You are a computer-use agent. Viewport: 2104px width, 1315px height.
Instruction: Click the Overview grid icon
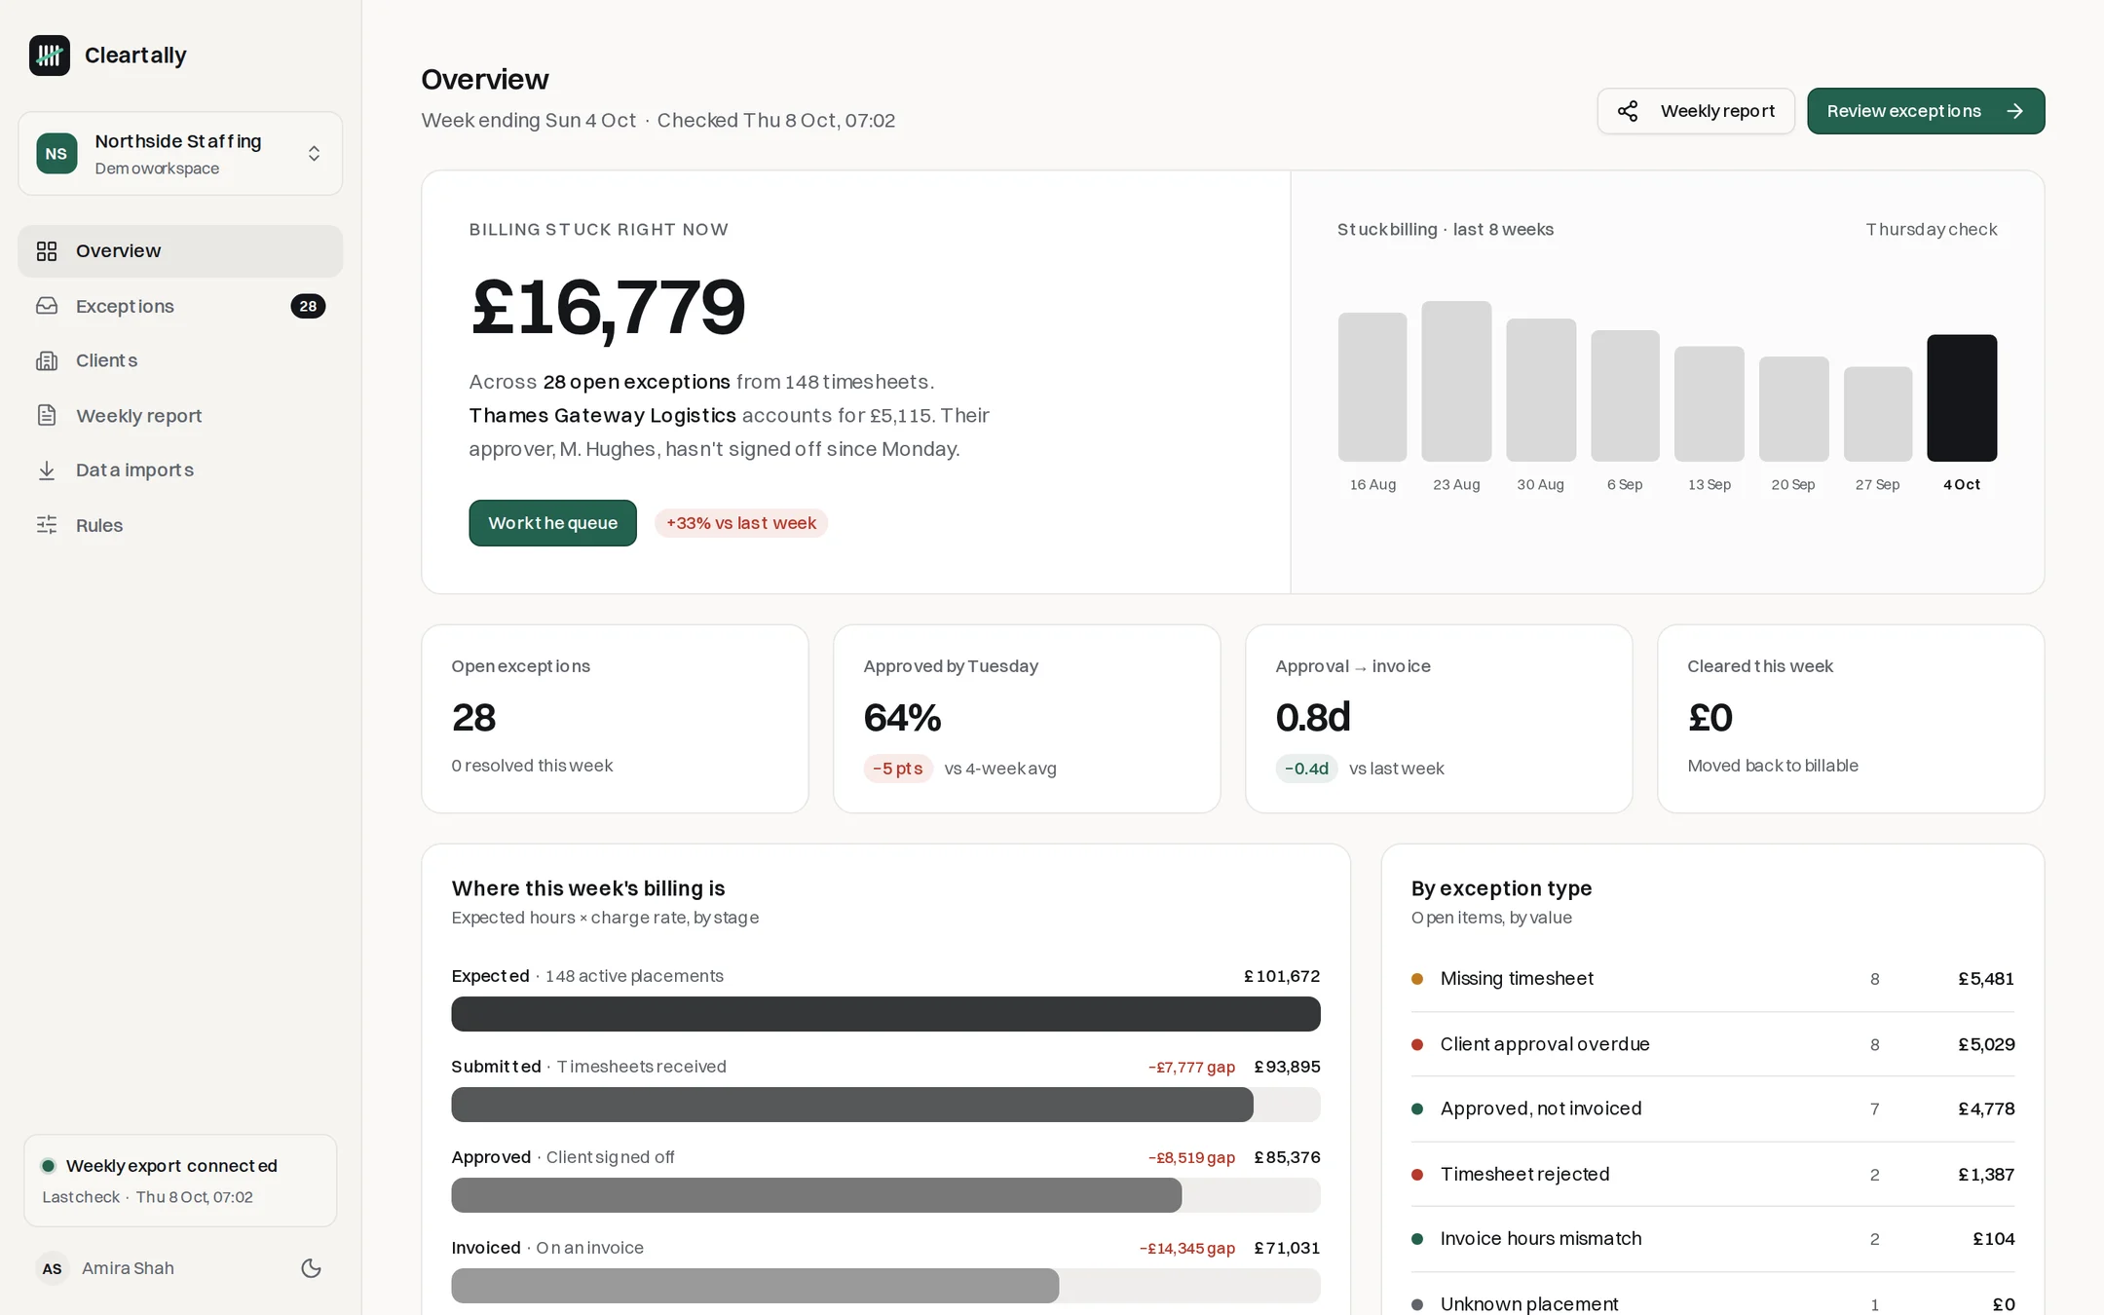(x=47, y=251)
